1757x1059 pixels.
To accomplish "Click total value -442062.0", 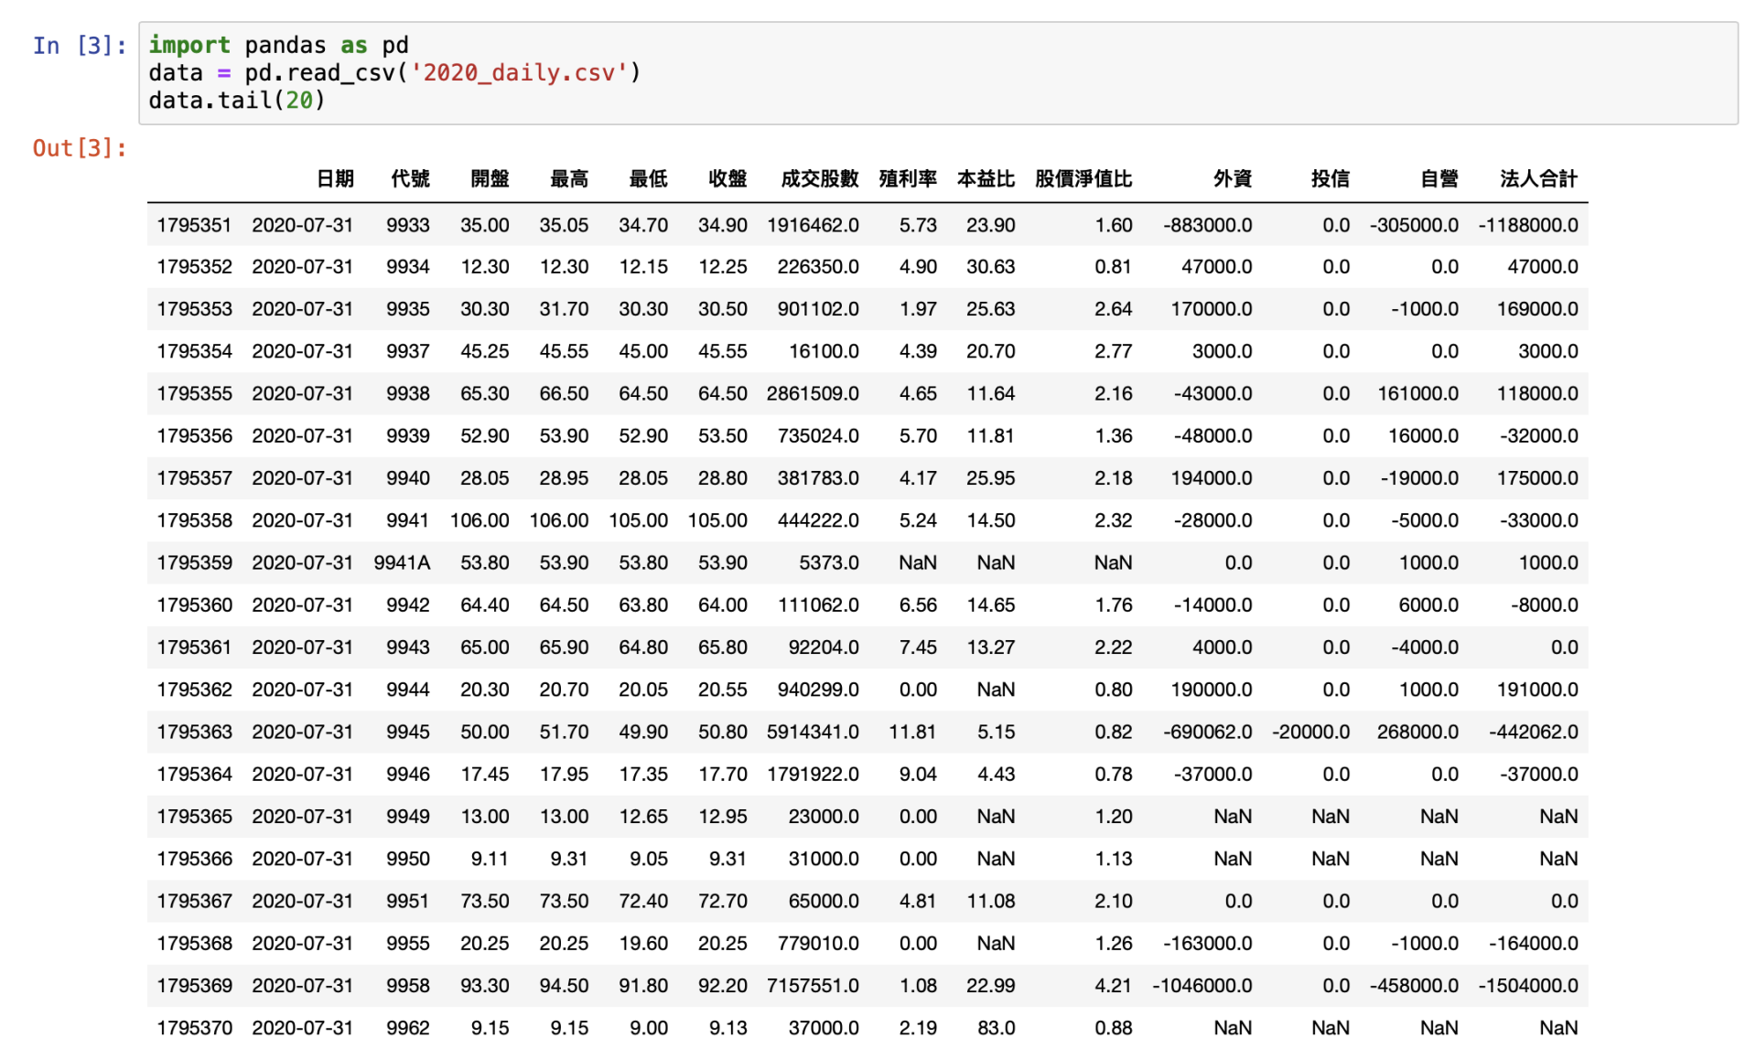I will (1534, 733).
